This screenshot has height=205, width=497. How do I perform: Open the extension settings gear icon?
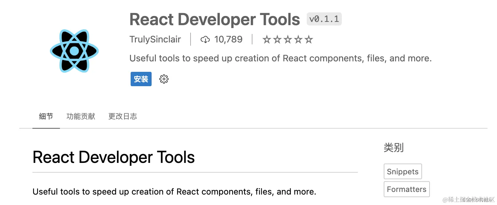click(x=164, y=79)
